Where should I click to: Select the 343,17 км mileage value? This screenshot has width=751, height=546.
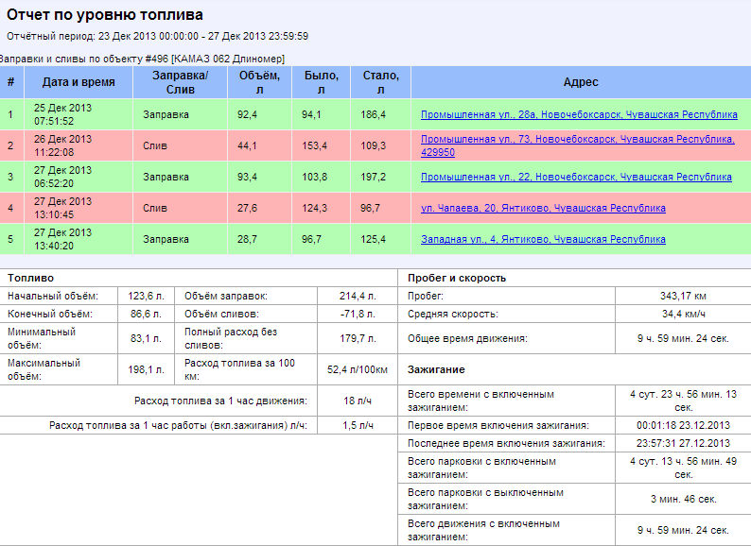(x=683, y=296)
